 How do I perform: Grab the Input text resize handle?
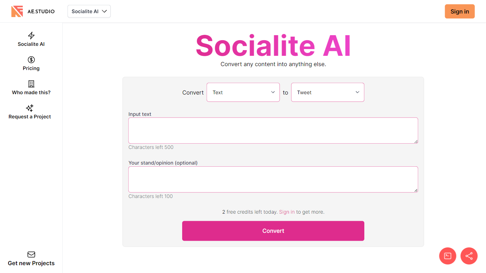416,141
